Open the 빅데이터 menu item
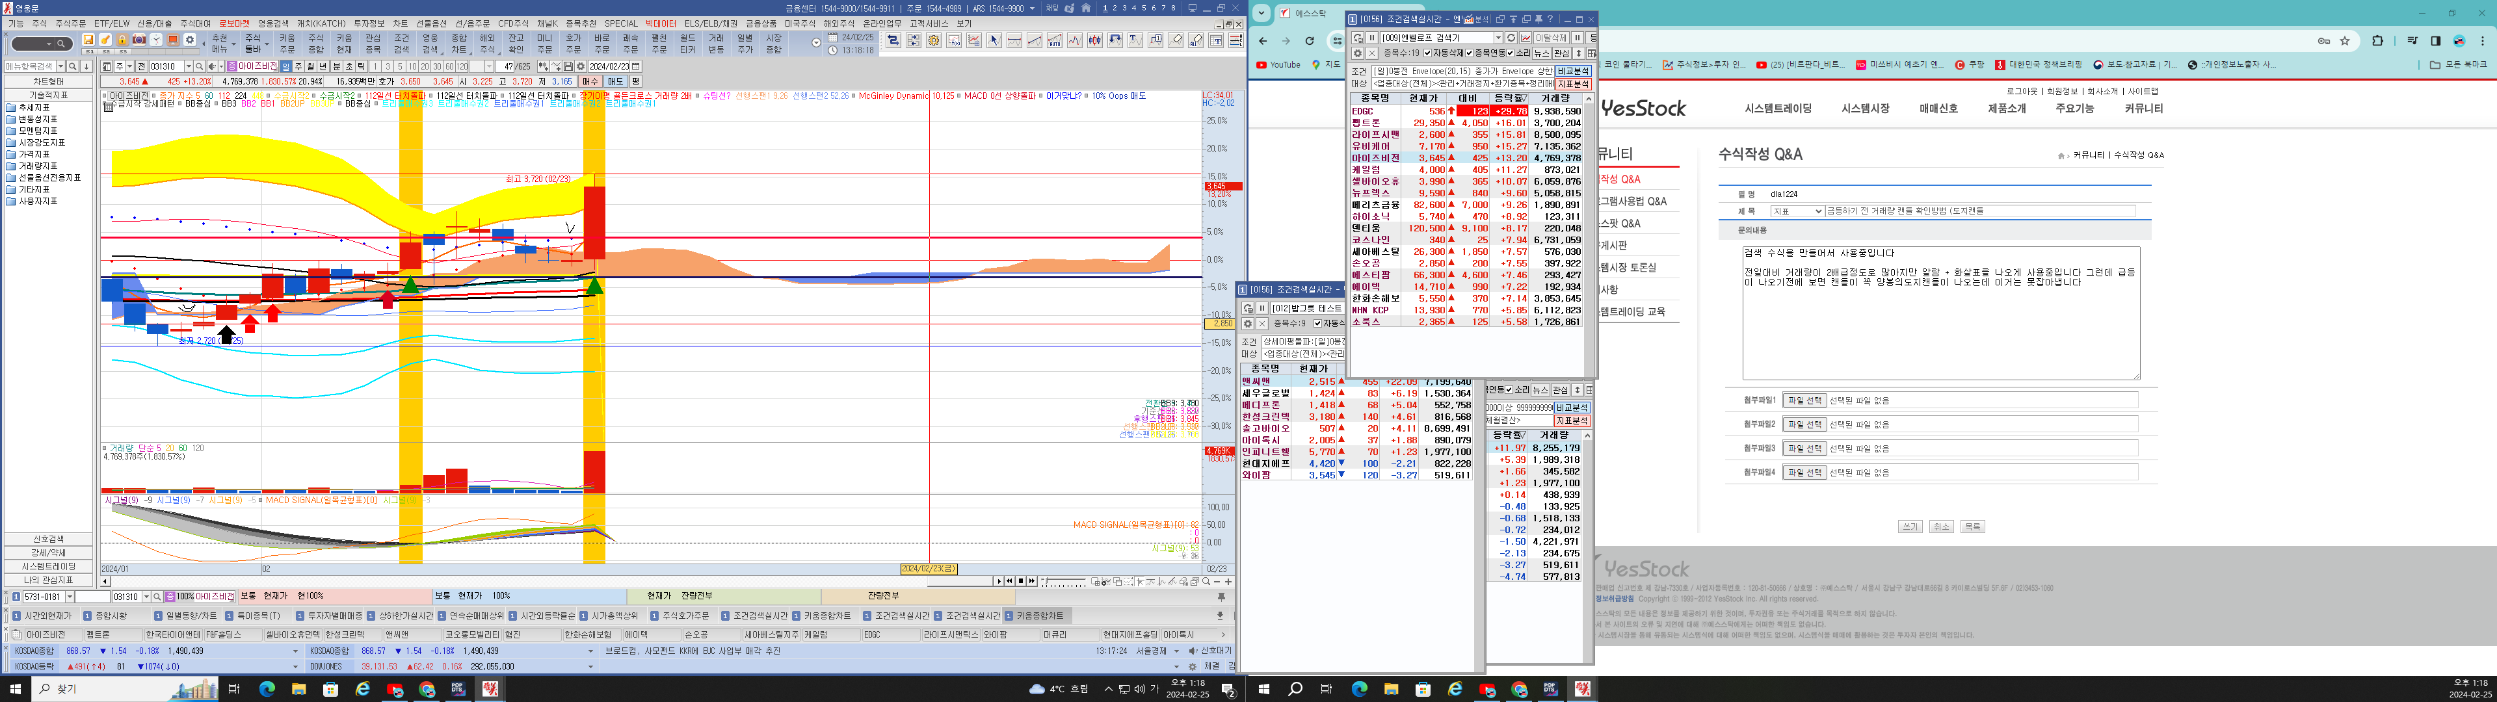The height and width of the screenshot is (702, 2497). click(660, 23)
